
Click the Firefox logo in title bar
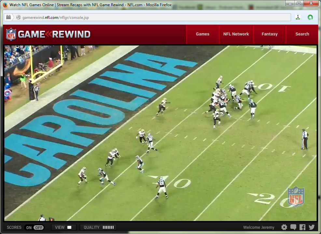click(5, 5)
